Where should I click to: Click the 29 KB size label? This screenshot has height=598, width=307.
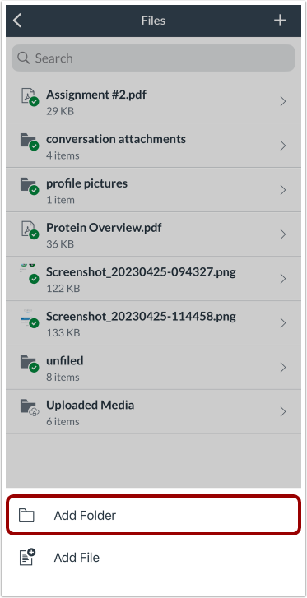(60, 111)
